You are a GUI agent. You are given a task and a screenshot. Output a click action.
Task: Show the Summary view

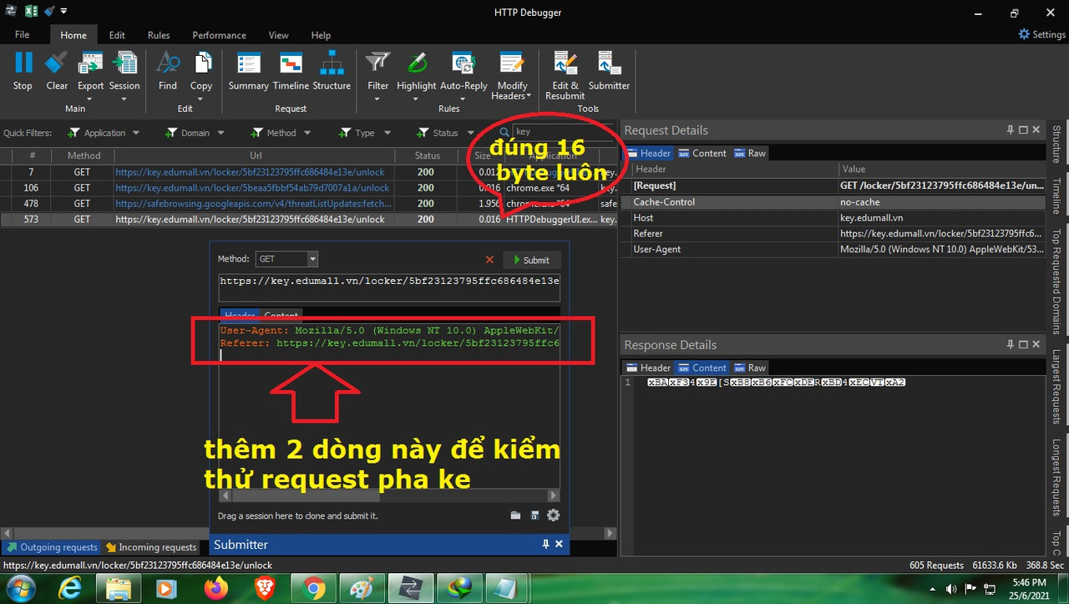point(249,63)
